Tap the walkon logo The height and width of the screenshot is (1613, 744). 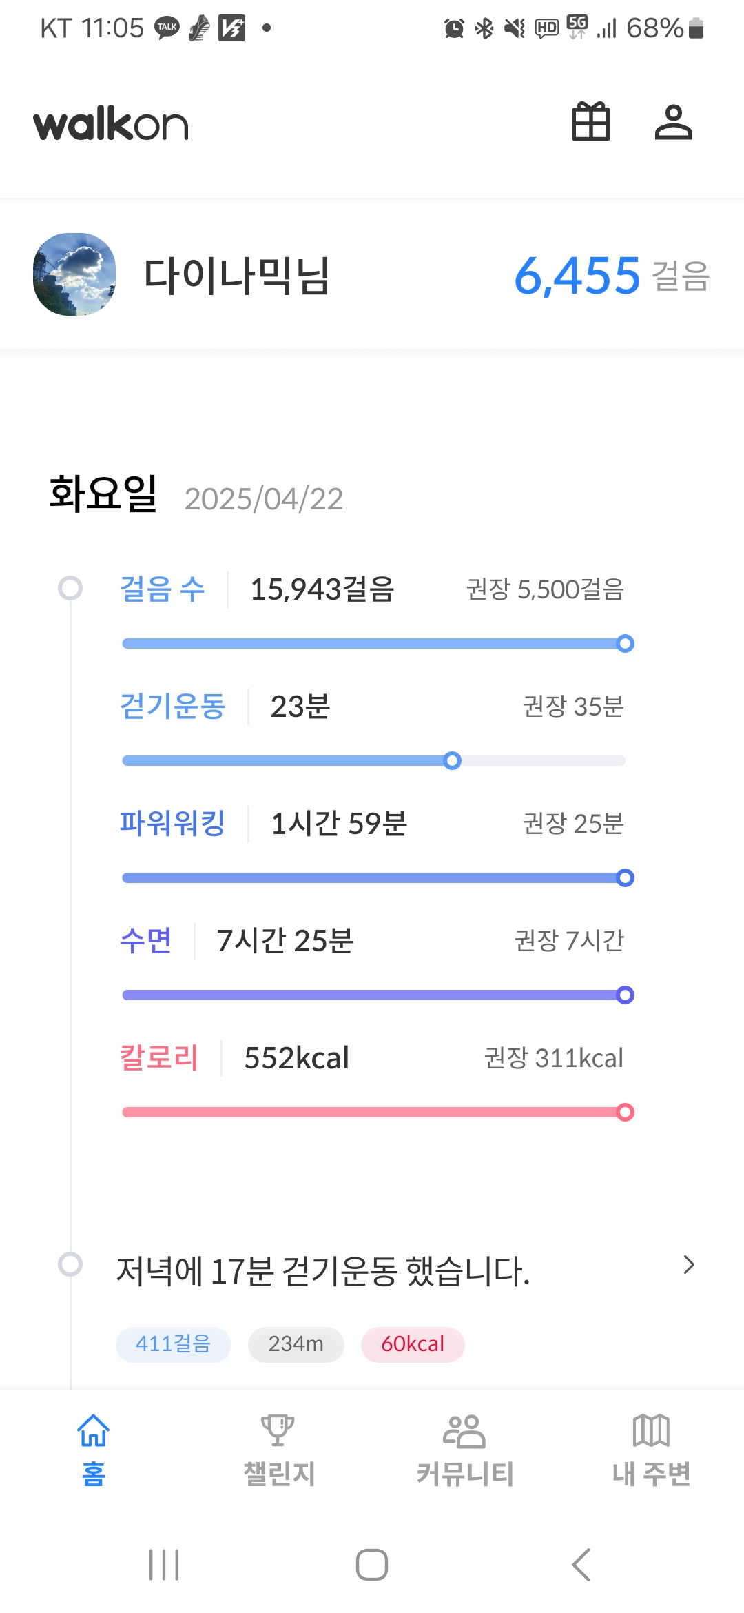point(111,125)
